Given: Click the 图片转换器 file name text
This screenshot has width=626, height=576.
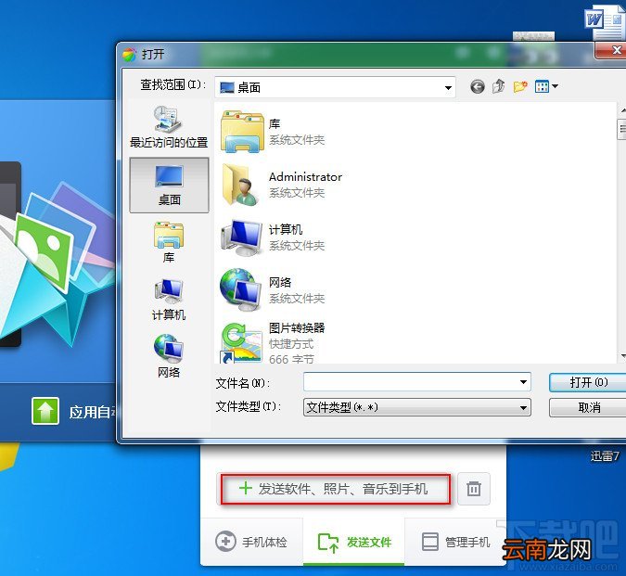Looking at the screenshot, I should [x=297, y=327].
